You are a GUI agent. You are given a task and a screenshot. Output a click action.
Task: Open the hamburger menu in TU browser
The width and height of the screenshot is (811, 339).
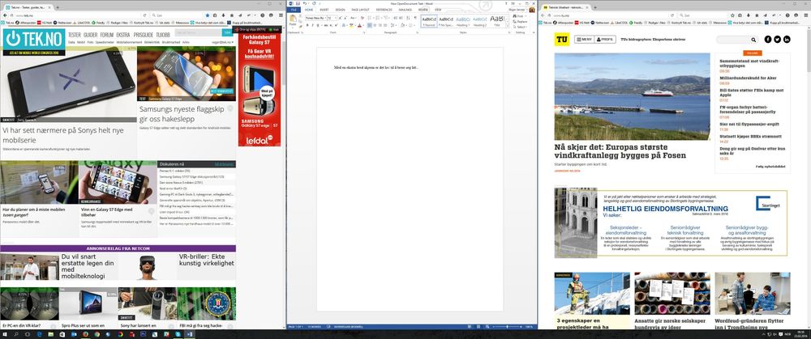(806, 15)
